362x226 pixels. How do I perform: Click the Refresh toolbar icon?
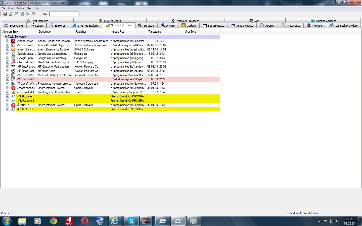11,14
